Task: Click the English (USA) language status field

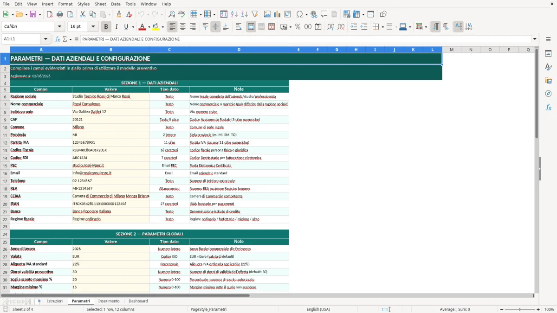Action: tap(318, 309)
